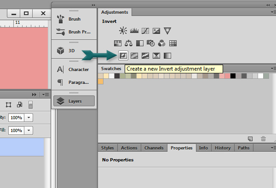This screenshot has height=188, width=276.
Task: Switch to the Channels tab
Action: (154, 148)
